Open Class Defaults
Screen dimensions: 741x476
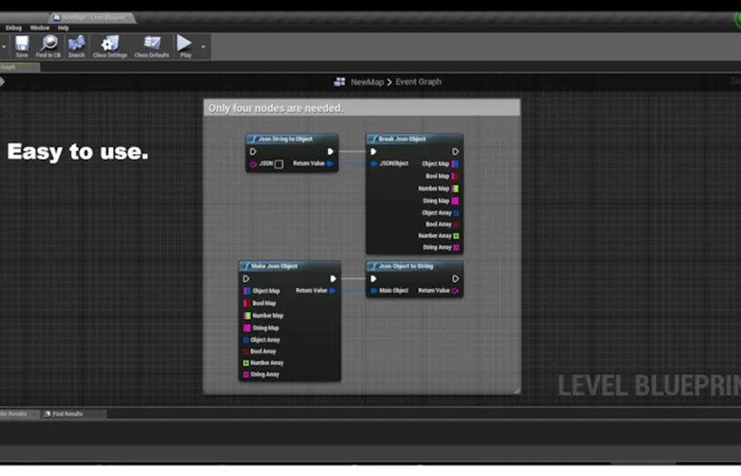[x=151, y=47]
